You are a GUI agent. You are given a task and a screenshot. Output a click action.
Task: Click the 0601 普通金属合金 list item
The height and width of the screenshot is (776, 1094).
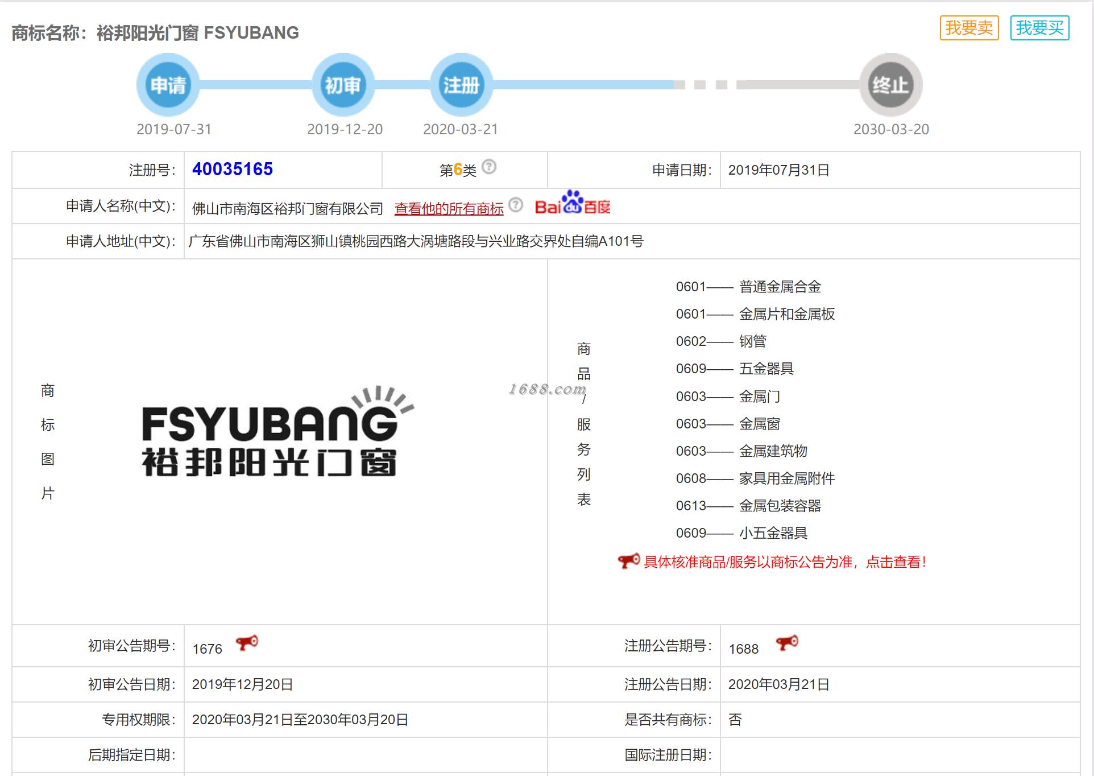(748, 287)
